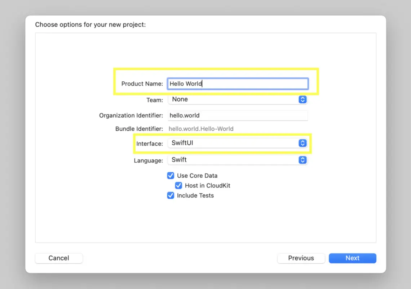This screenshot has height=289, width=411.
Task: Click the Interface label
Action: (x=150, y=143)
